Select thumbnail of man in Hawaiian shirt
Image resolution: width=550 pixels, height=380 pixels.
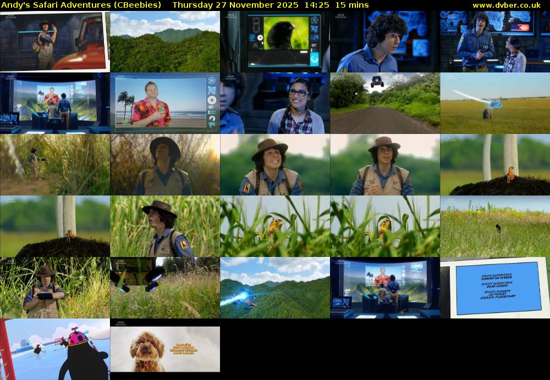pyautogui.click(x=165, y=103)
